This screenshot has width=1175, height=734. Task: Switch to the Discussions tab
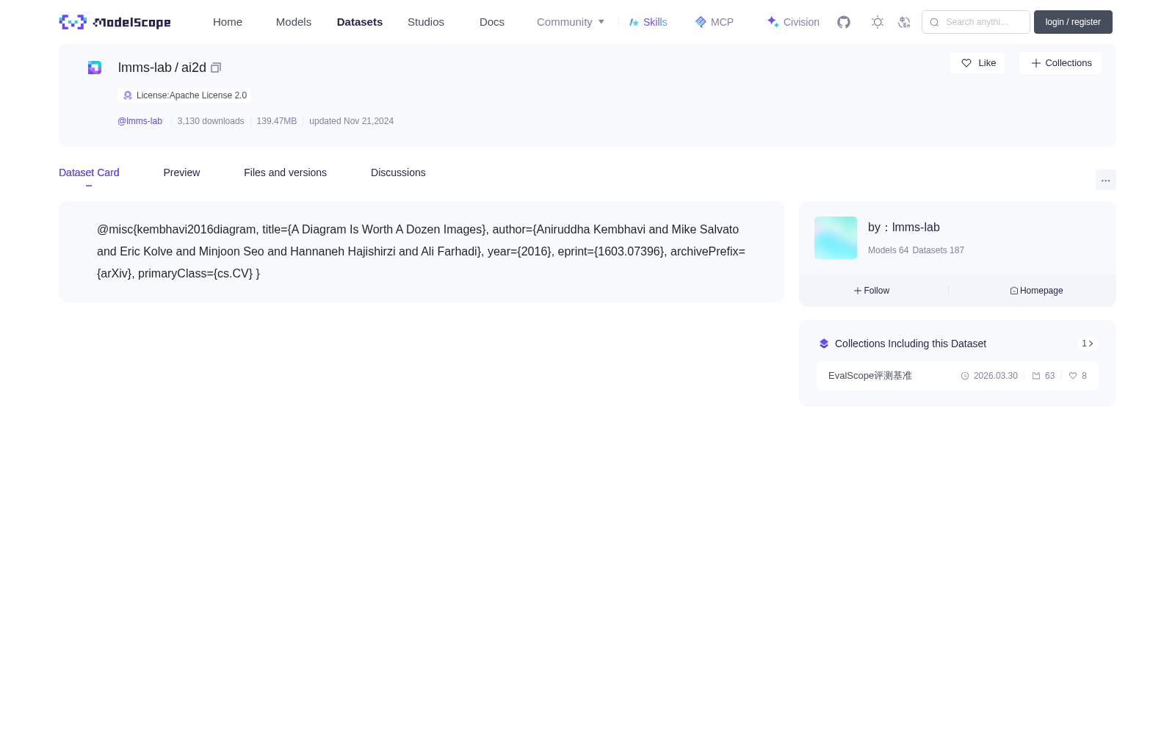[398, 172]
